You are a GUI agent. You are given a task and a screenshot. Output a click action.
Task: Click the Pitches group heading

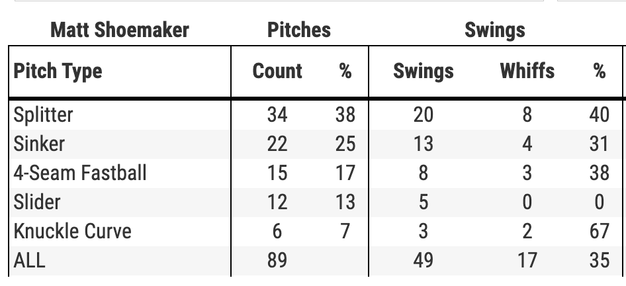tap(299, 30)
